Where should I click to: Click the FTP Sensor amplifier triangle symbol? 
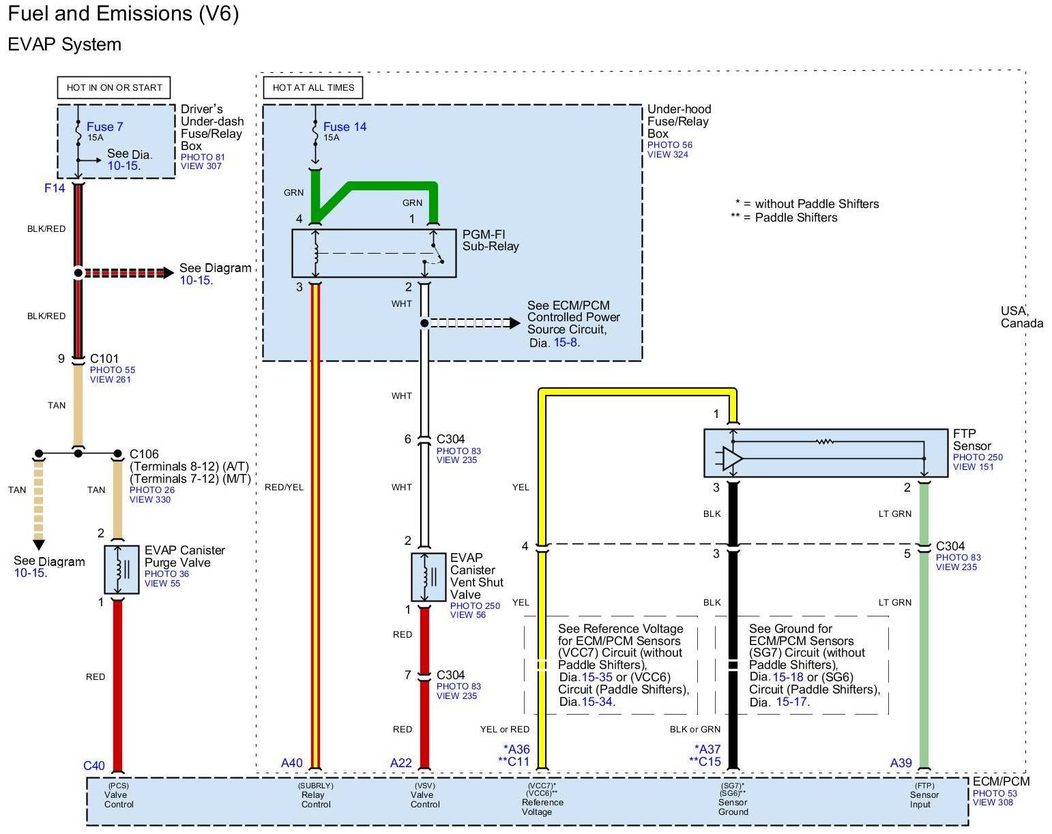[731, 457]
